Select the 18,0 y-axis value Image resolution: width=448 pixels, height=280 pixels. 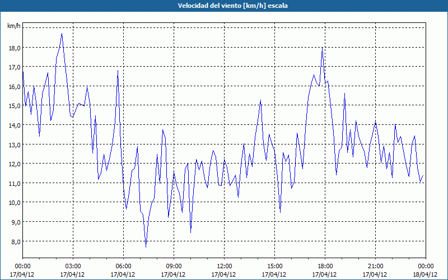point(15,48)
